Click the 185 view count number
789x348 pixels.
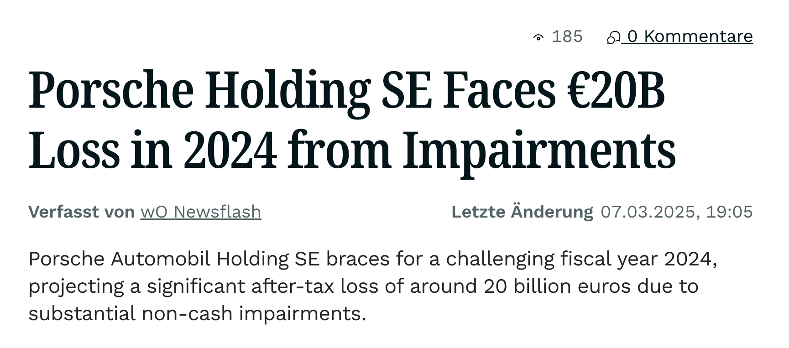pyautogui.click(x=567, y=36)
